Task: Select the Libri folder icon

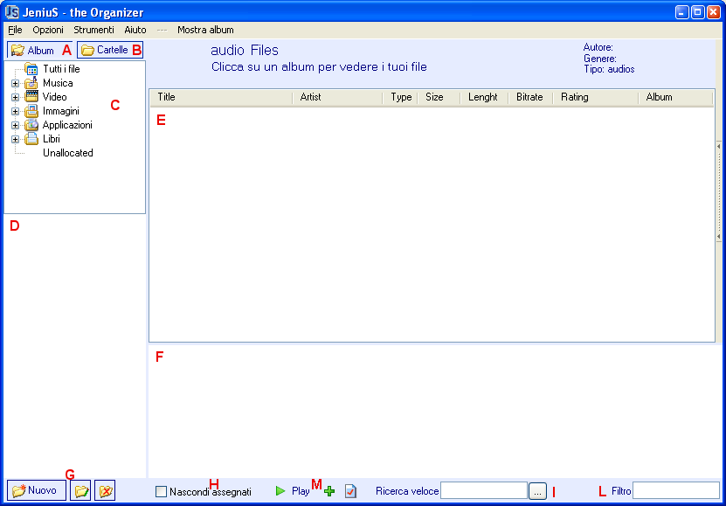Action: point(31,139)
